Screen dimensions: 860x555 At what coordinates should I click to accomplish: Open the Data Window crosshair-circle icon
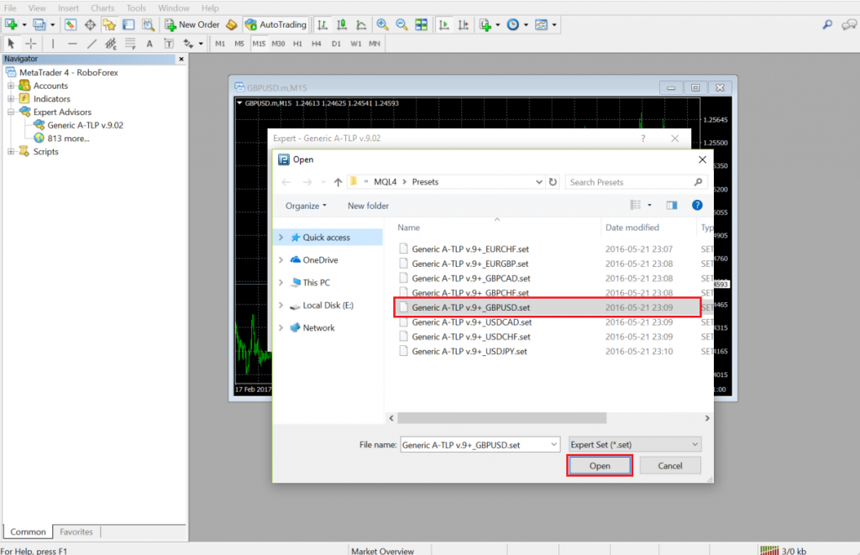[x=90, y=24]
